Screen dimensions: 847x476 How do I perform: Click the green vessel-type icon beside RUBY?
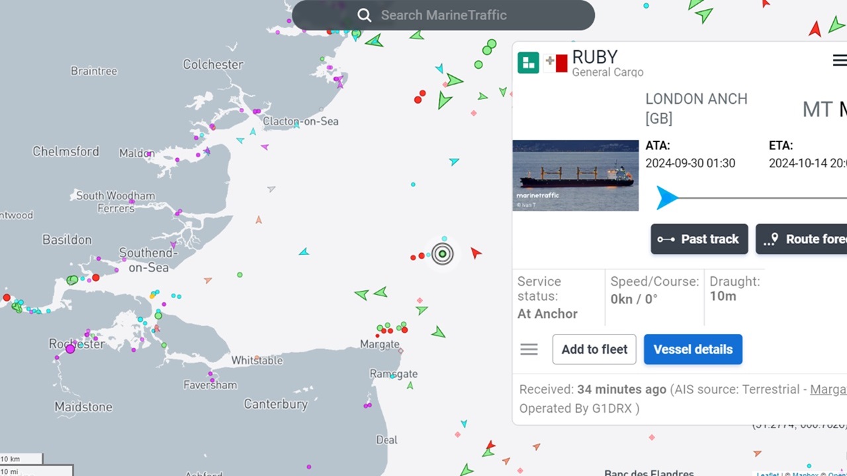(528, 61)
